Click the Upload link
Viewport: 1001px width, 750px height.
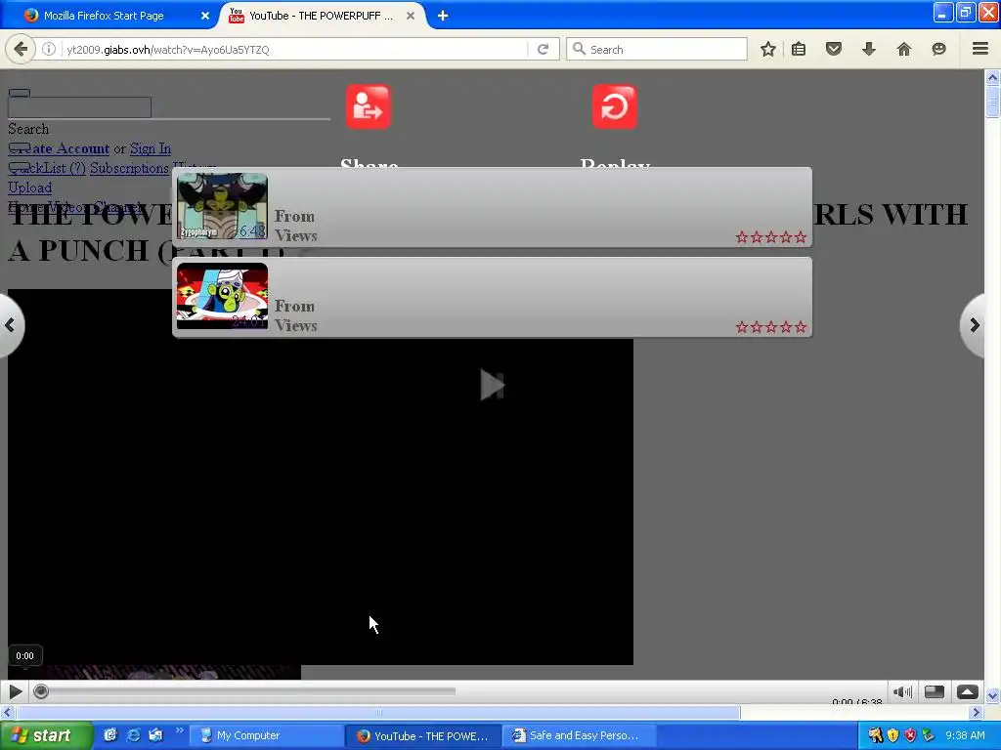point(29,187)
